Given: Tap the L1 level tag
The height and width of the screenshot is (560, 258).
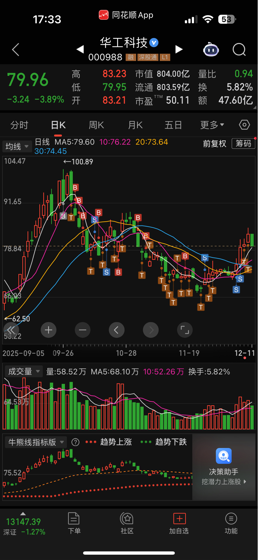Looking at the screenshot, I should (165, 57).
